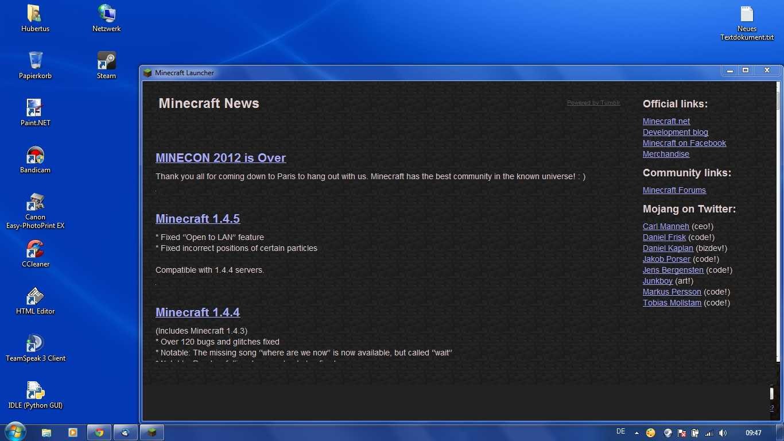Switch to the TeamViewer taskbar button
This screenshot has width=784, height=441.
126,432
